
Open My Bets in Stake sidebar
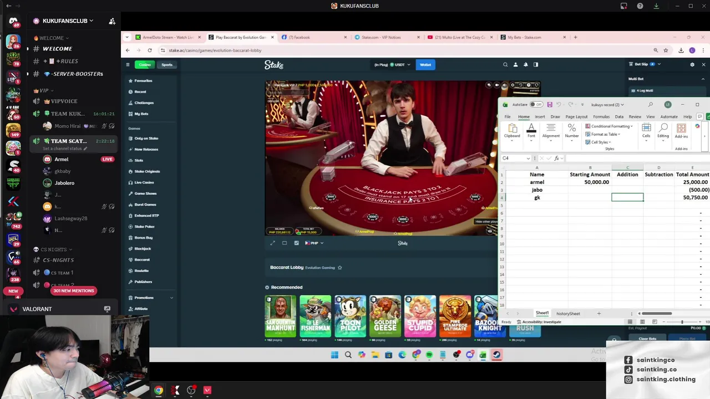[141, 114]
